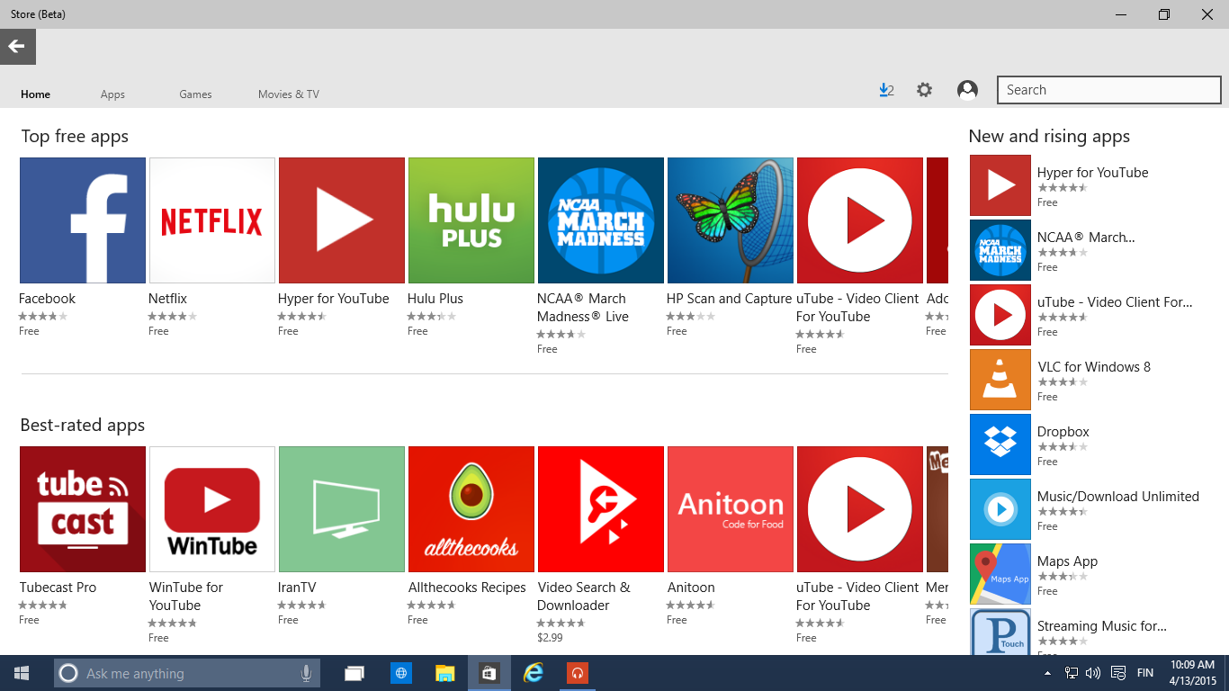Open NCAA March Madness Live tile in Top free
The height and width of the screenshot is (691, 1229).
601,220
